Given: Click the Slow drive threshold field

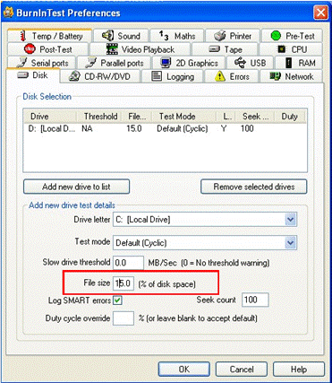Looking at the screenshot, I should click(129, 263).
